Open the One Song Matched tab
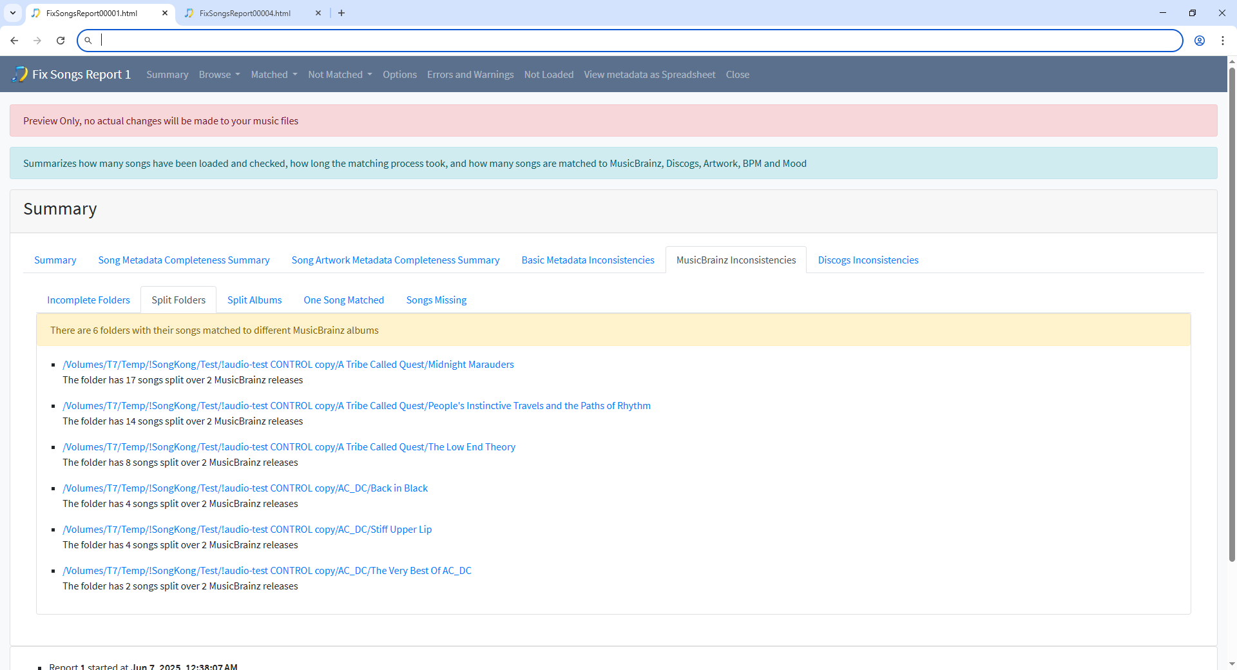 344,300
